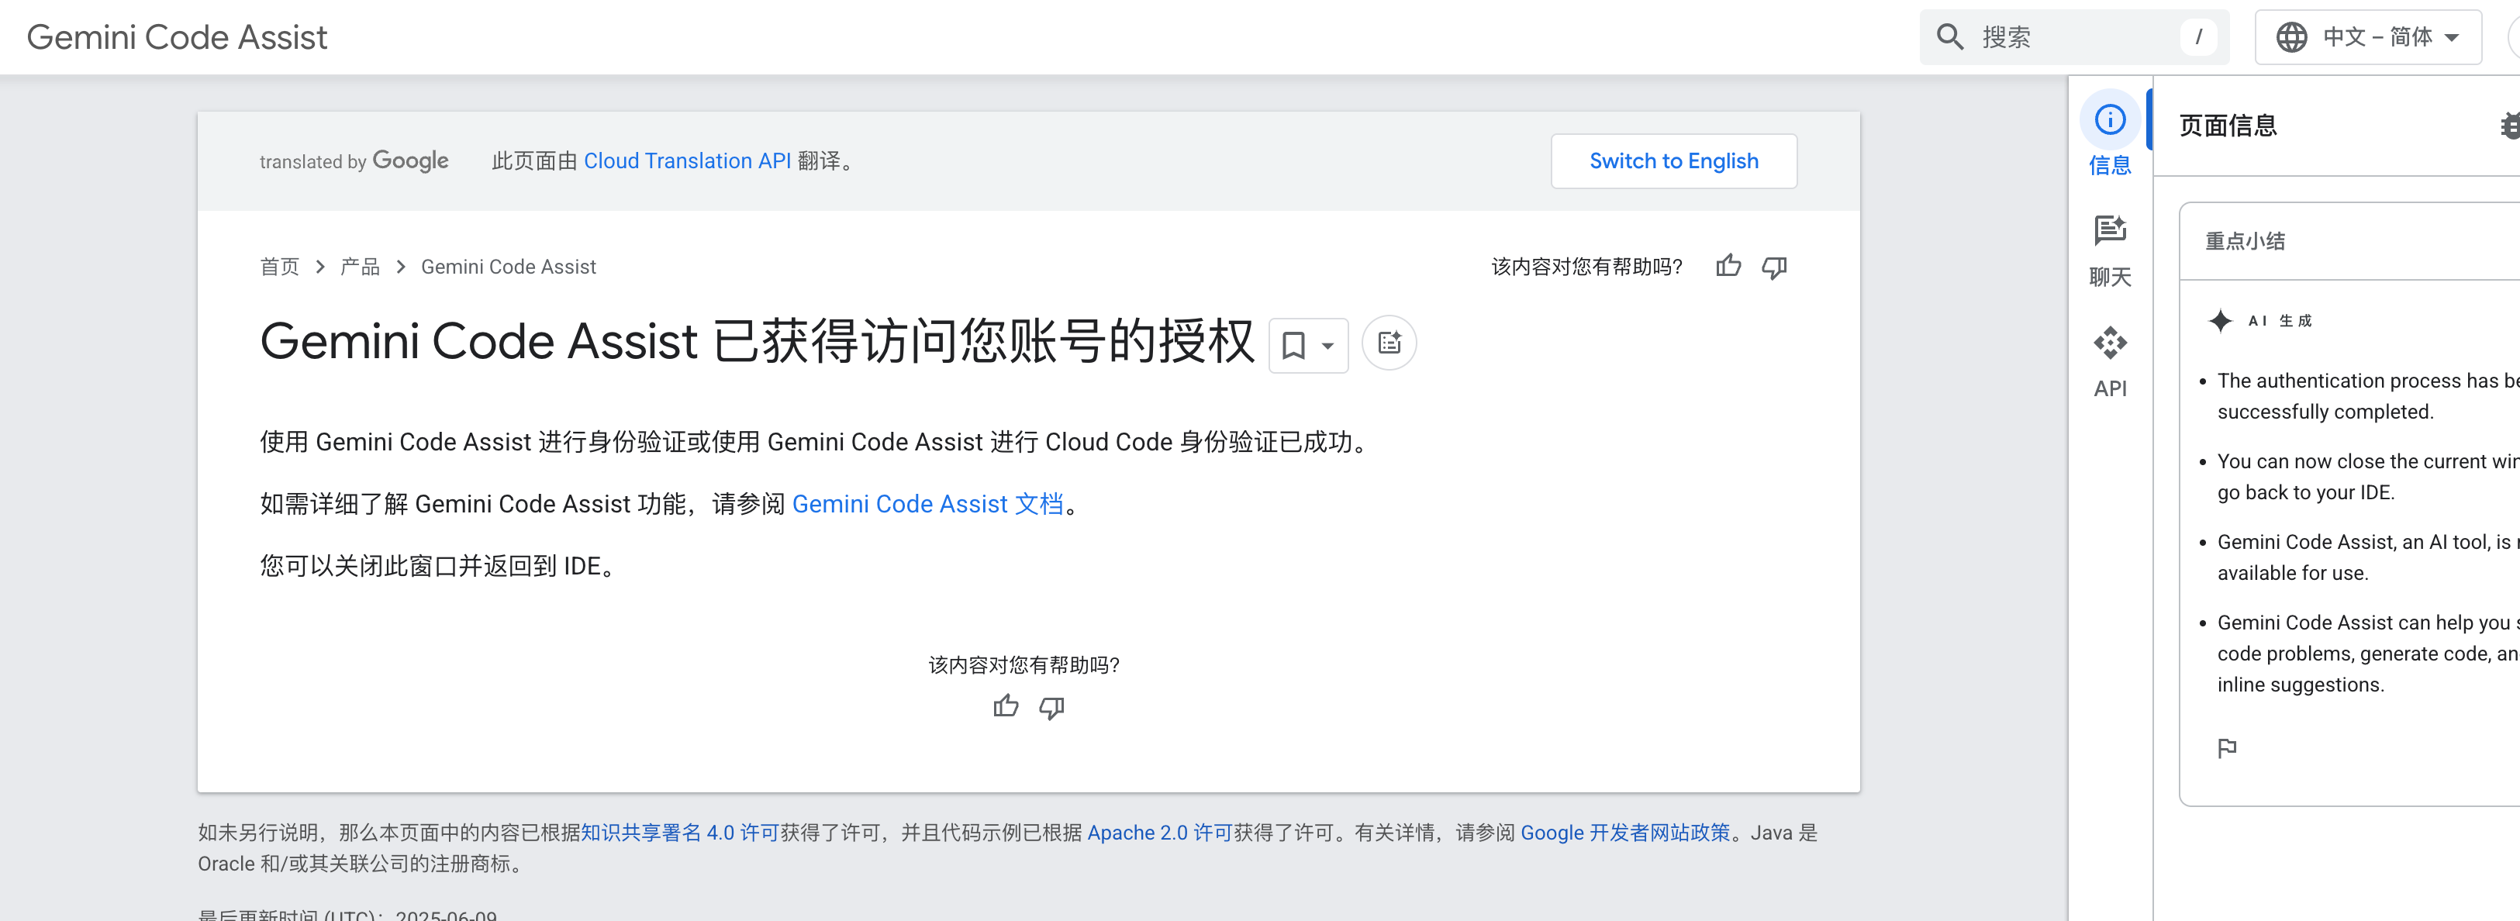2520x921 pixels.
Task: Open the Gemini Code Assist site title
Action: coord(177,37)
